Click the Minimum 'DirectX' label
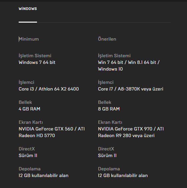 pyautogui.click(x=27, y=149)
